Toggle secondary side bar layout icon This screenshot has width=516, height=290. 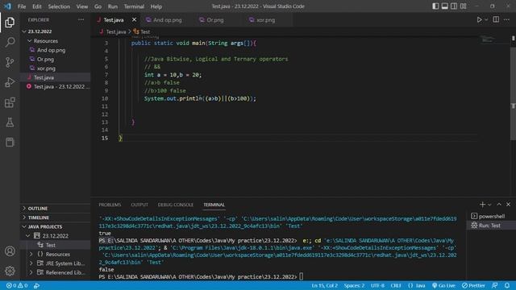pyautogui.click(x=454, y=6)
